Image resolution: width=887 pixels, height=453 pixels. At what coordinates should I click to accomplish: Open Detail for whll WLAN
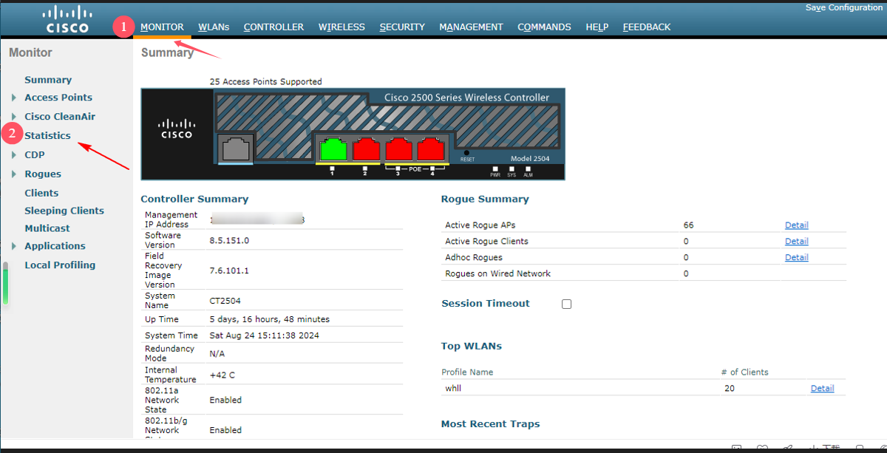(822, 389)
